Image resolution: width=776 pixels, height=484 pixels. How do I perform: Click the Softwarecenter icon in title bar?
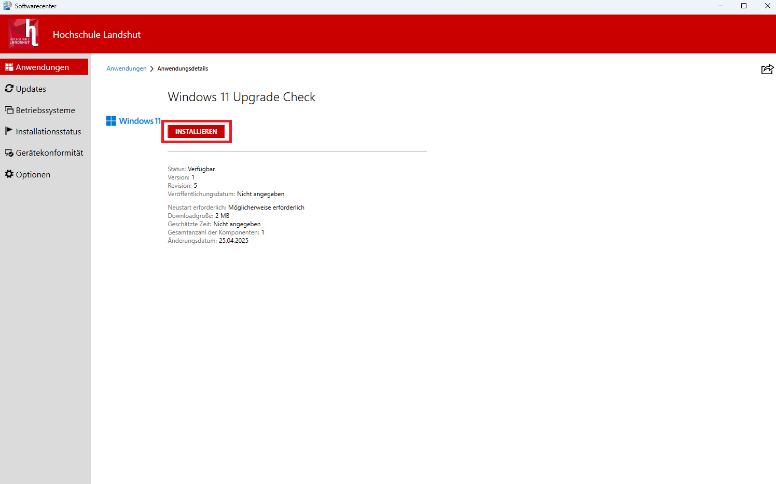(7, 6)
